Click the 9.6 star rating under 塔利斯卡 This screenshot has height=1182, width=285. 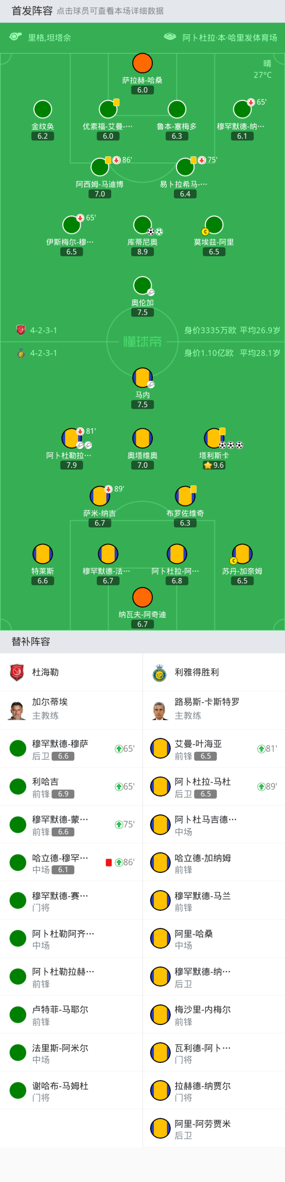pyautogui.click(x=214, y=465)
